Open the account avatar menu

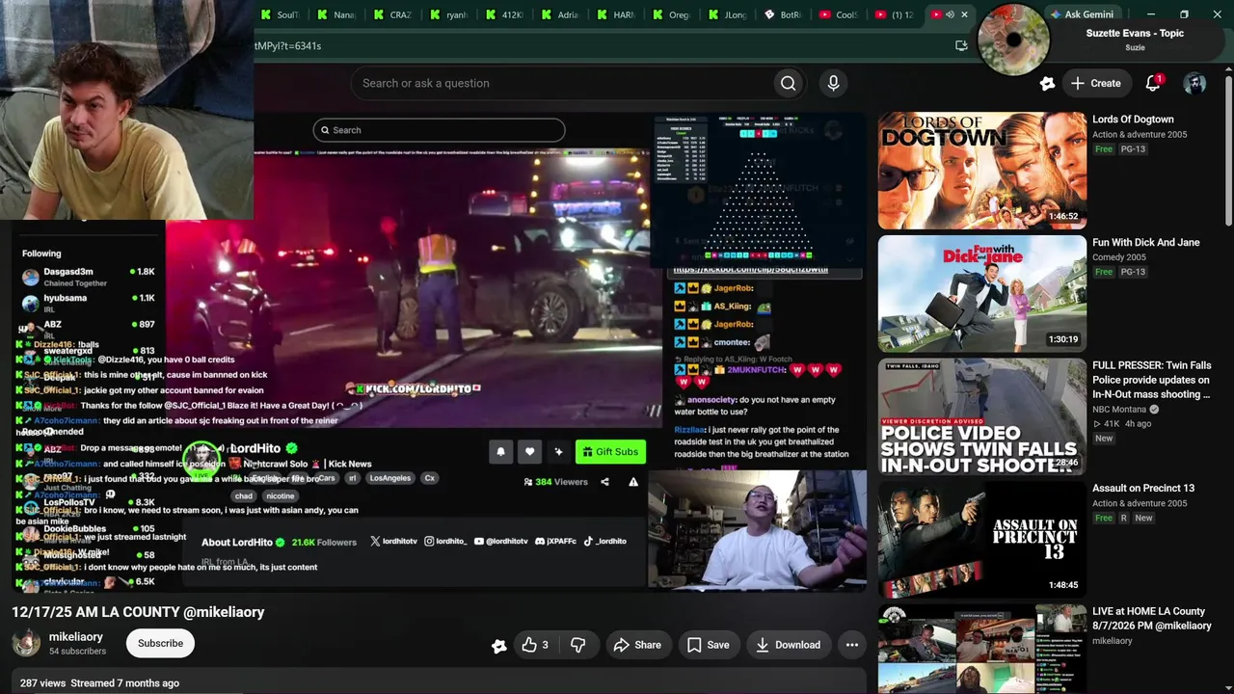click(1194, 84)
